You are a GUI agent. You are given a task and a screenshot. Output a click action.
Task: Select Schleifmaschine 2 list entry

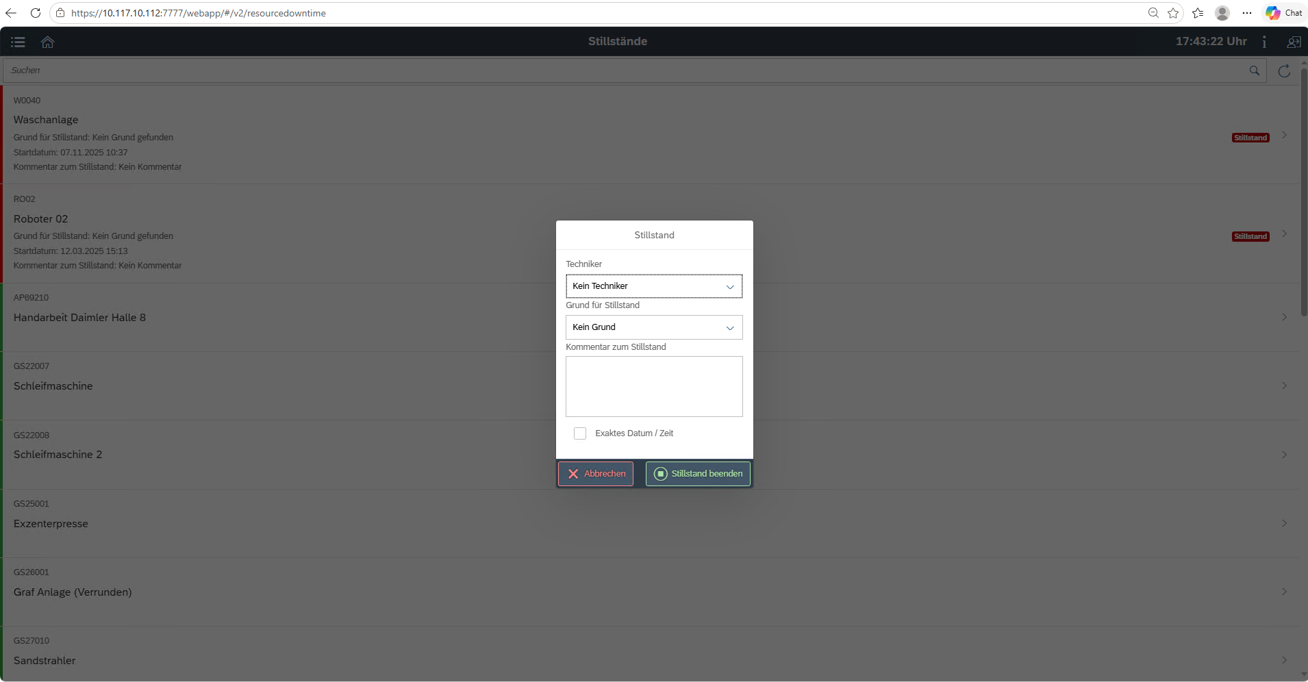(651, 455)
